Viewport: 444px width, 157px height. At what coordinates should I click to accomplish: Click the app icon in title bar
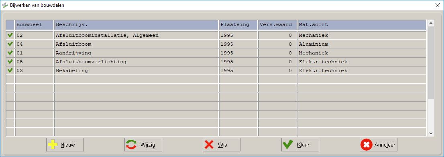coord(5,5)
